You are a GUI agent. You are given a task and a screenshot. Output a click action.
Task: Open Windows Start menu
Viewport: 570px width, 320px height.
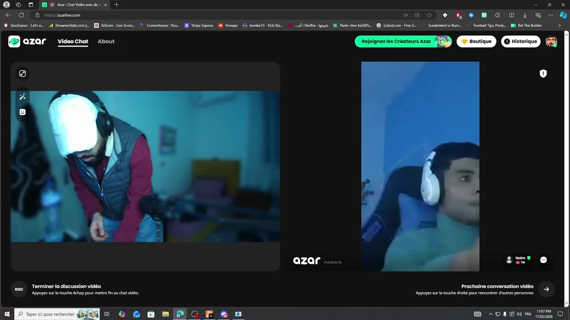(x=7, y=314)
